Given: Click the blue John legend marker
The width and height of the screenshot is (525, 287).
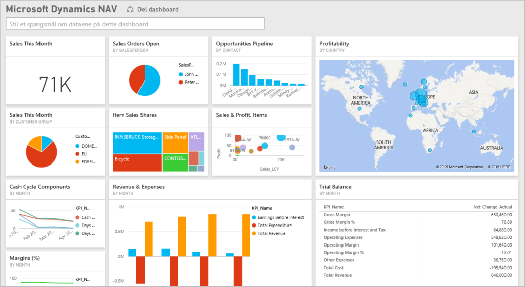Looking at the screenshot, I should 181,74.
